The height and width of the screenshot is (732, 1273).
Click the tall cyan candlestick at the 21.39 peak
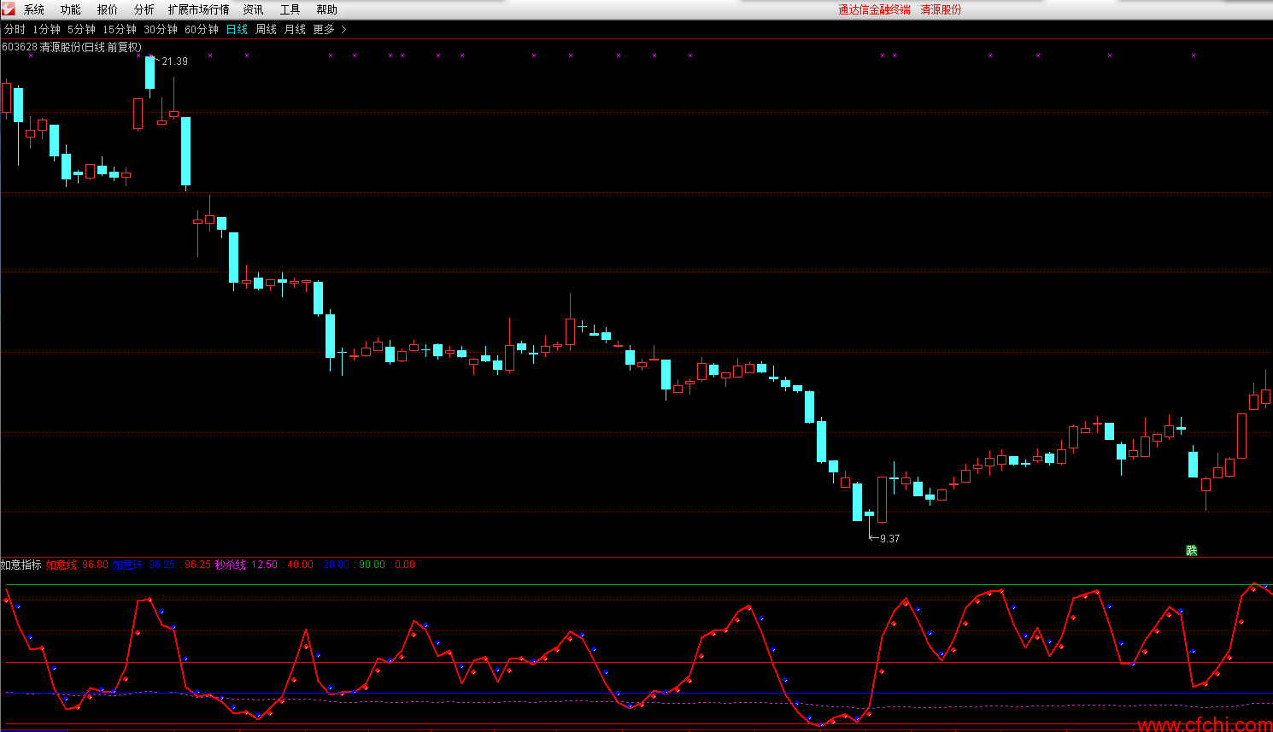coord(150,73)
